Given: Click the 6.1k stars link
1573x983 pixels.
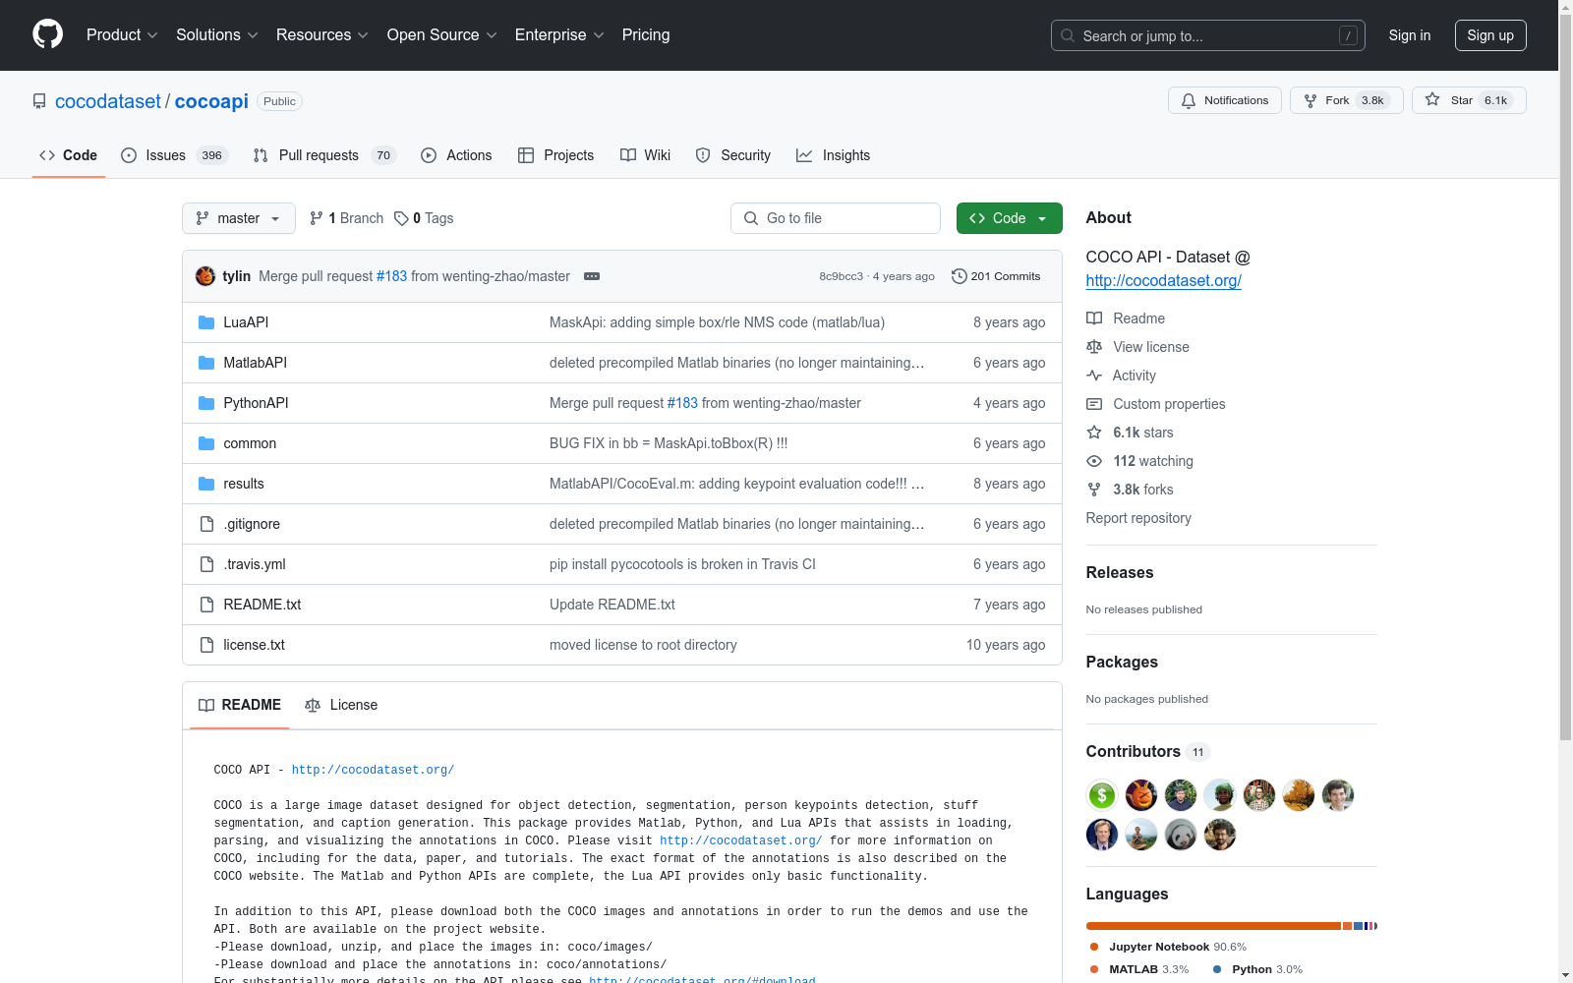Looking at the screenshot, I should [1142, 433].
